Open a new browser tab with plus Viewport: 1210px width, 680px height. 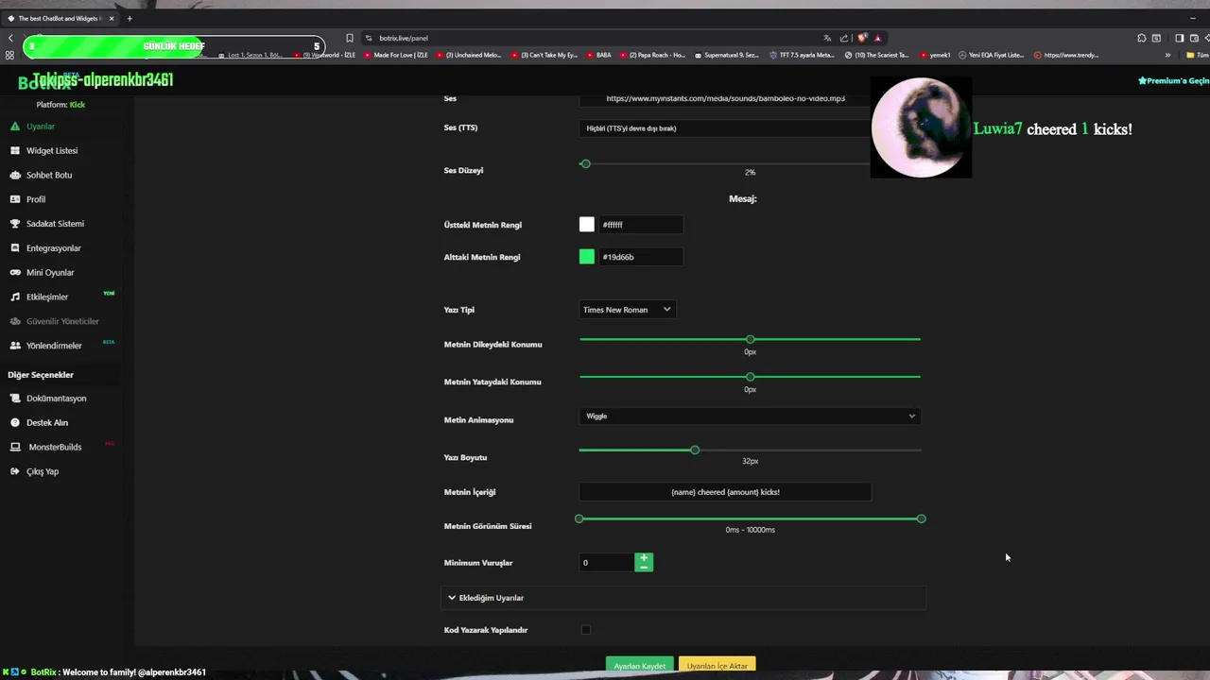pos(130,18)
